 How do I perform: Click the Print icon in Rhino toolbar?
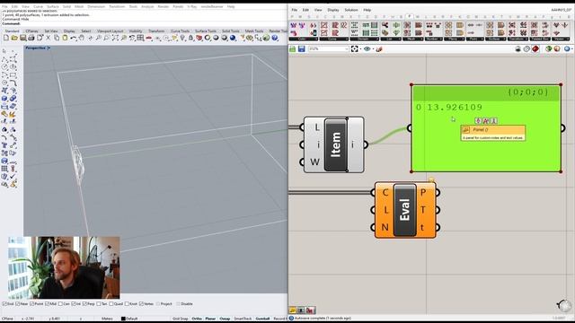tap(31, 38)
